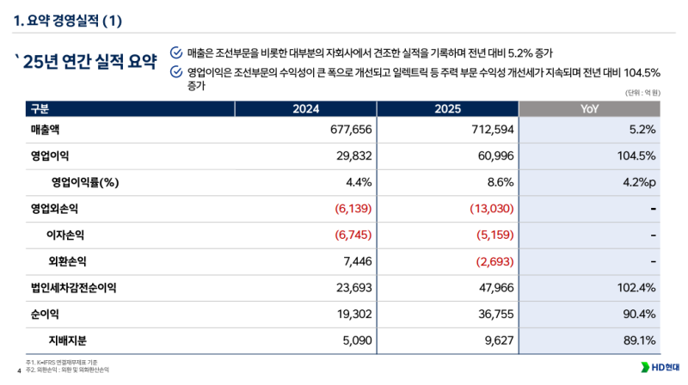Click the '25년 연간 실적 요약 heading
The height and width of the screenshot is (385, 688).
[x=84, y=61]
